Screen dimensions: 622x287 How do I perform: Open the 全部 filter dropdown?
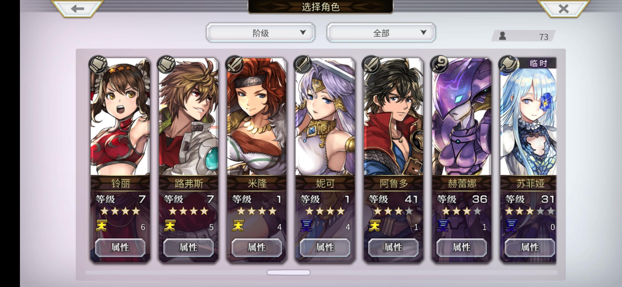381,33
